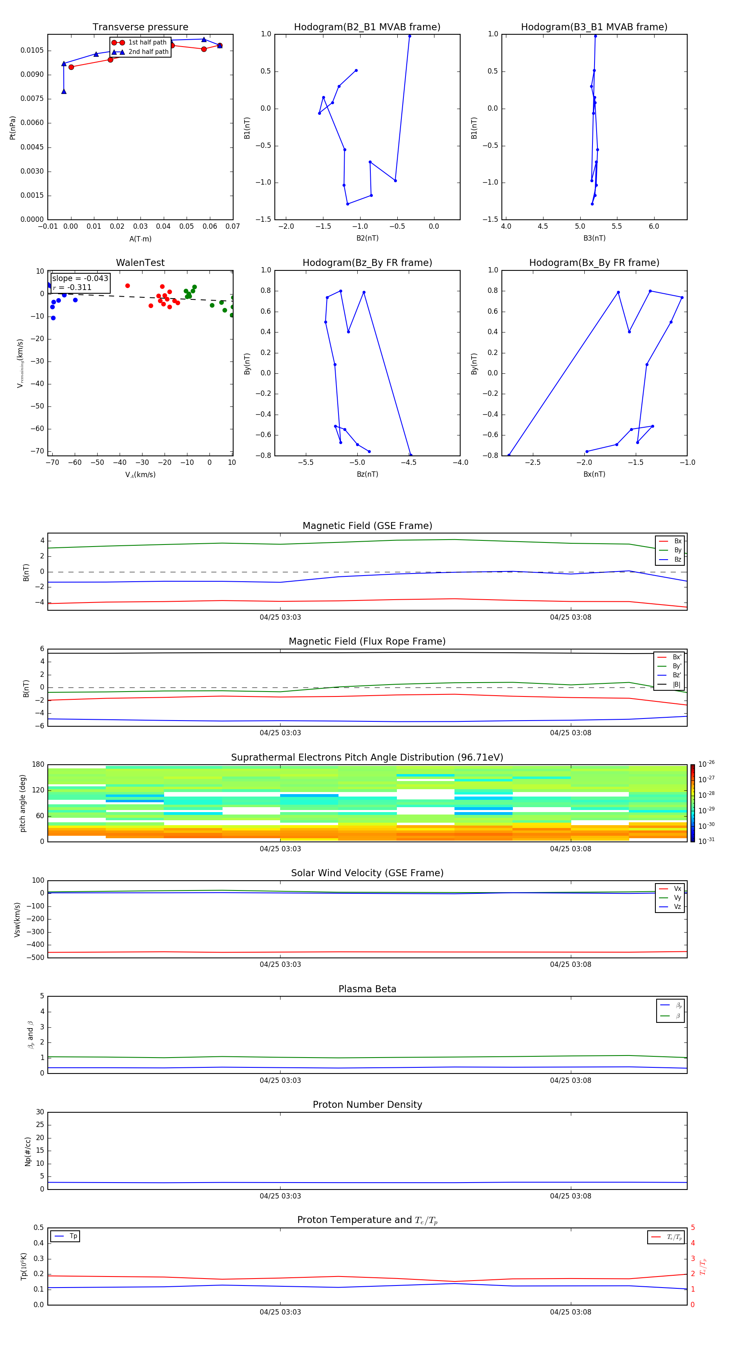
Task: Select the Bz' legend entry
Action: (x=669, y=675)
